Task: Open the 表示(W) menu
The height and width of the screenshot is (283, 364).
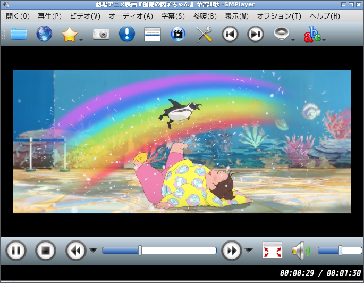Action: (236, 16)
